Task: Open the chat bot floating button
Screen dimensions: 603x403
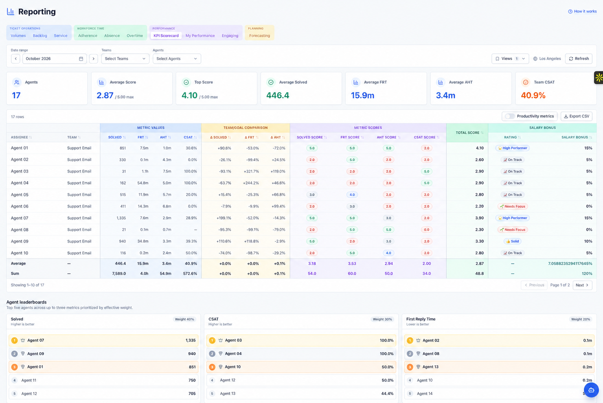Action: click(591, 390)
